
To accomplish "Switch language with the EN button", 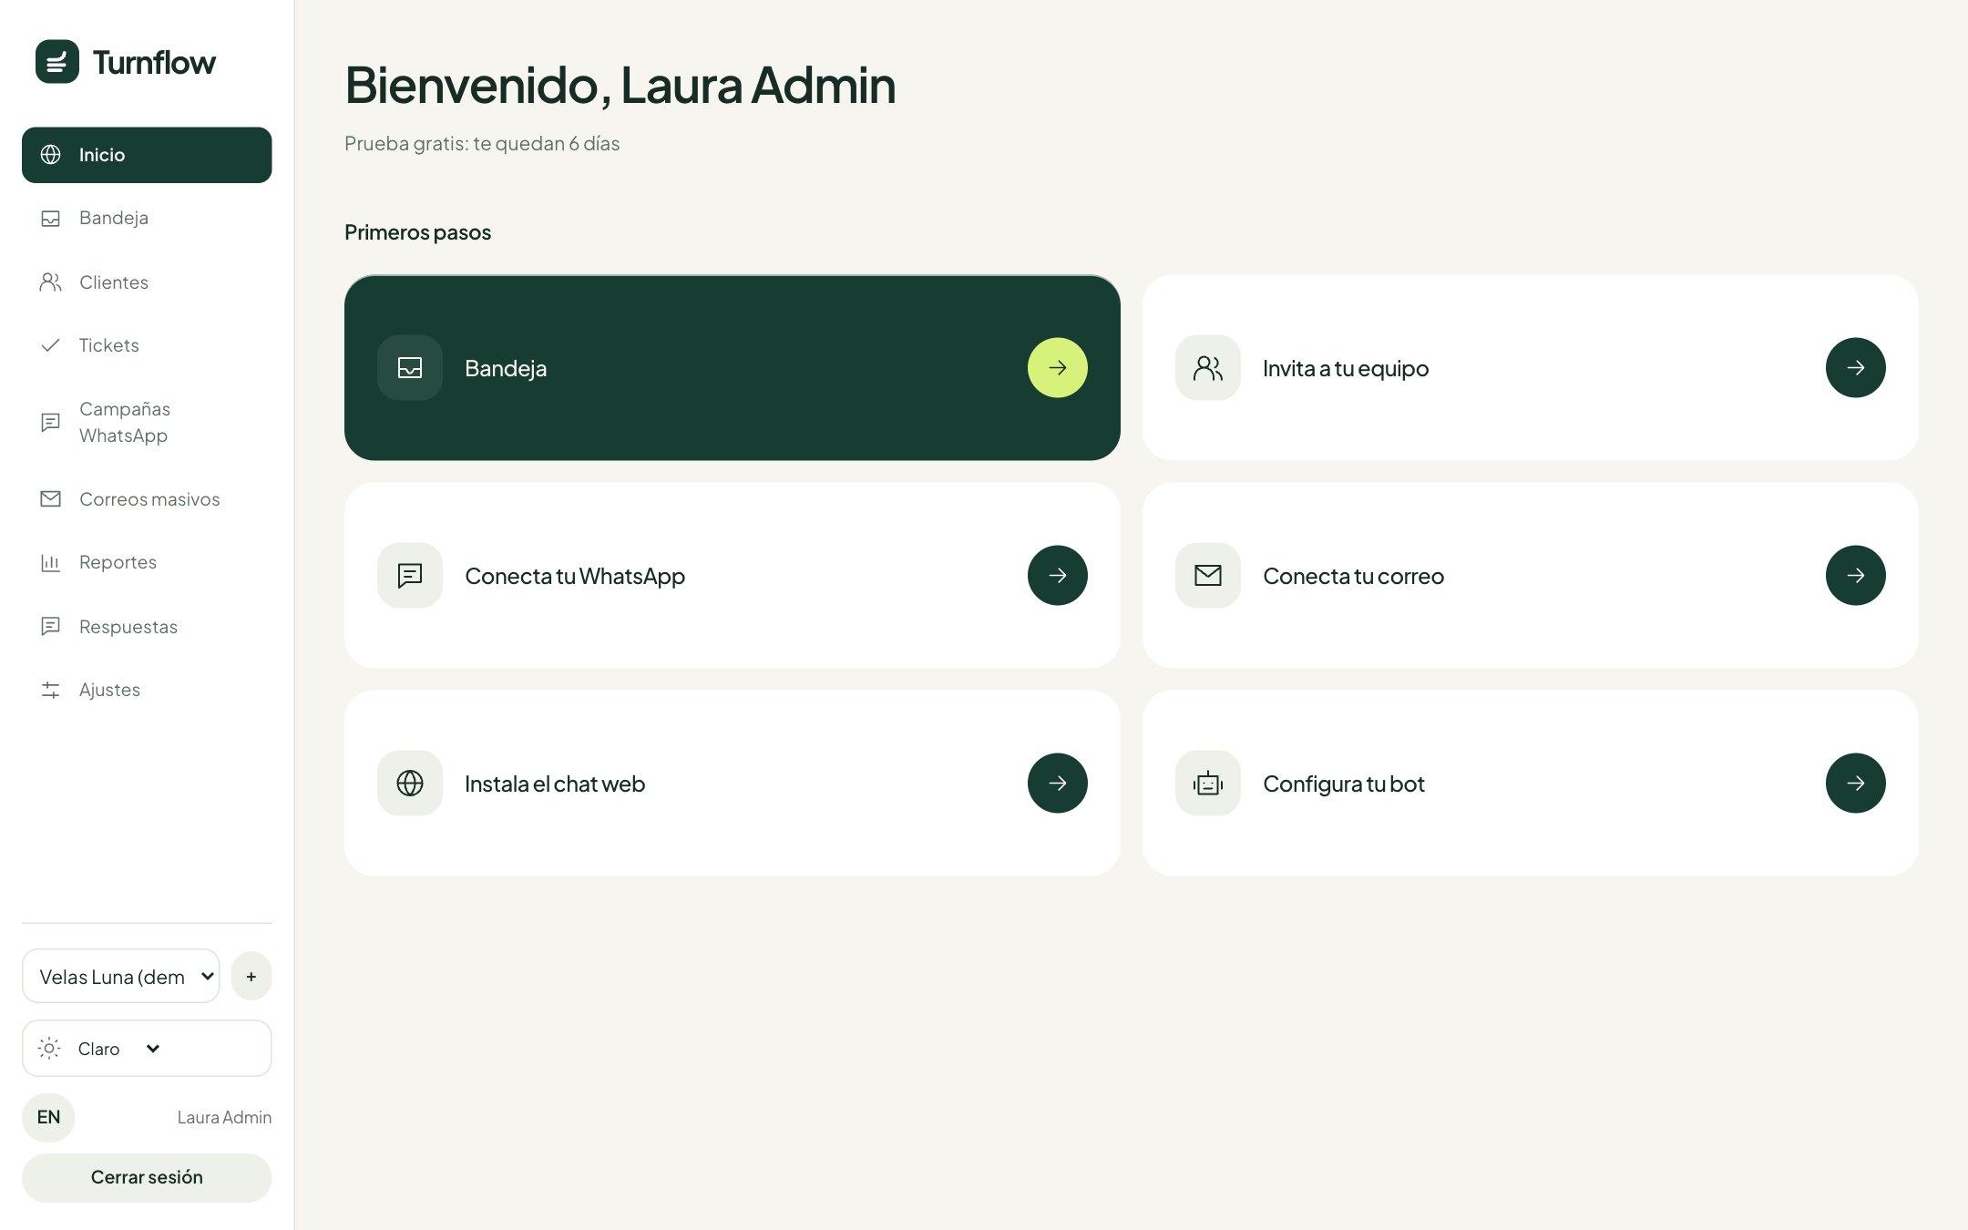I will pos(48,1118).
